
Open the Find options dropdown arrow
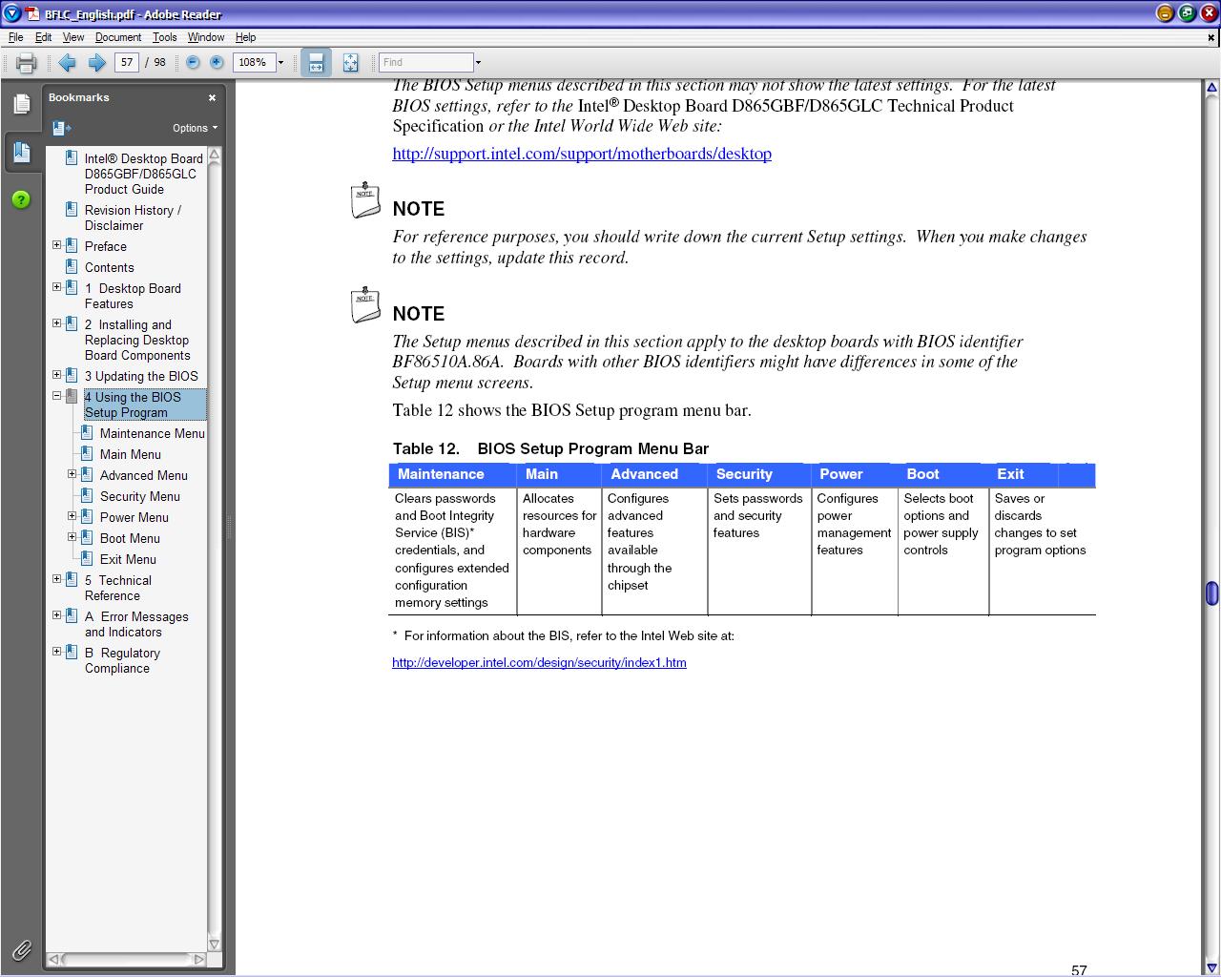pyautogui.click(x=478, y=63)
